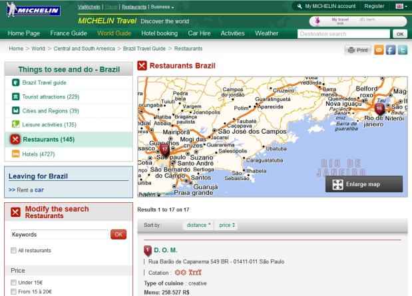Viewport: 412px width, 296px height.
Task: Open the World Guide nav tab
Action: pos(114,33)
